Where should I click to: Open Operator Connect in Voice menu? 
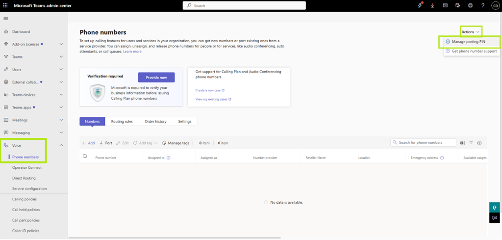click(27, 167)
